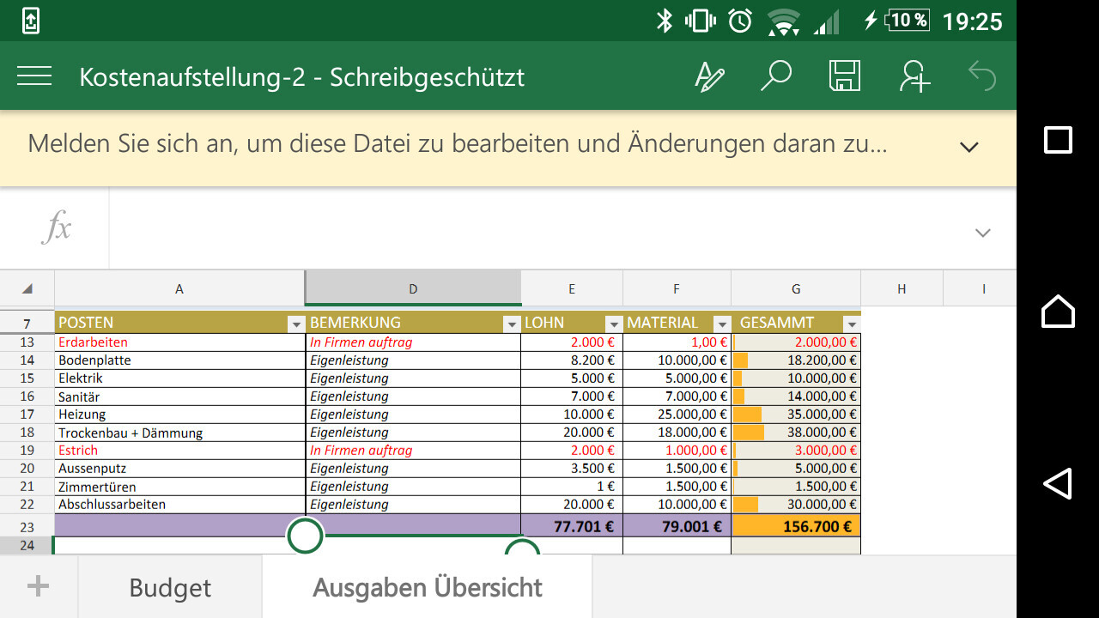Viewport: 1099px width, 618px height.
Task: Click inside the formula input field
Action: 532,229
